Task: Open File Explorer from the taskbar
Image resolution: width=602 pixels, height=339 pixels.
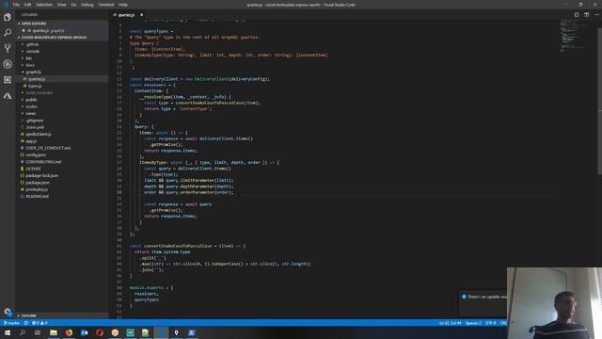Action: tap(54, 332)
